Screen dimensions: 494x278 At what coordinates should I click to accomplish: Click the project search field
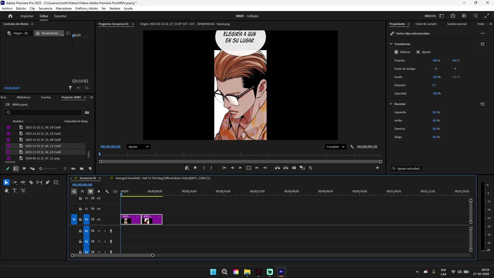tap(43, 113)
